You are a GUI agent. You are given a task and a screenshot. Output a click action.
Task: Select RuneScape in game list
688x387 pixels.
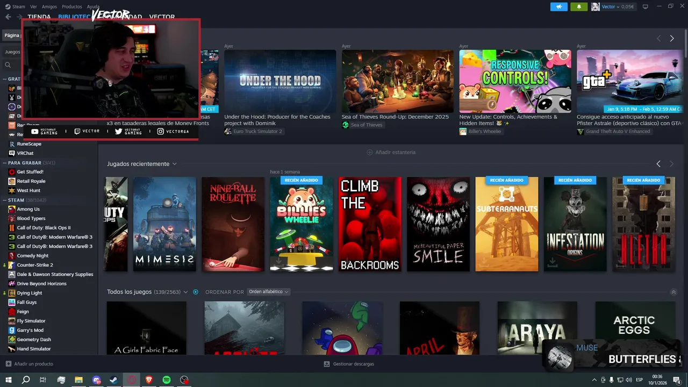pyautogui.click(x=29, y=144)
